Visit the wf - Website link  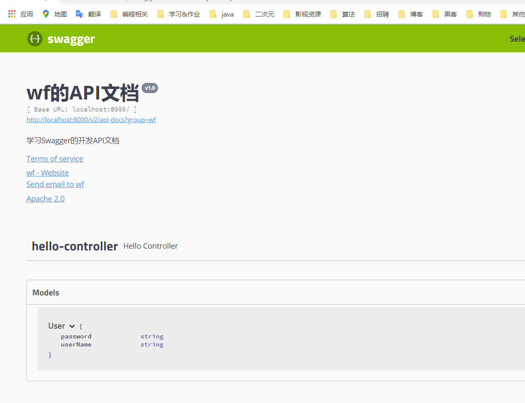point(48,173)
